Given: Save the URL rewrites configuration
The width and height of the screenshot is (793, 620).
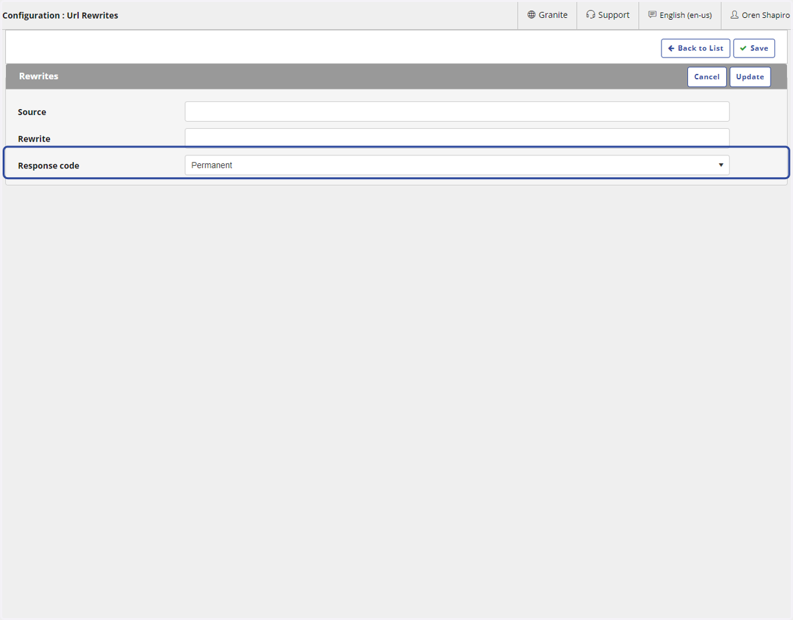Looking at the screenshot, I should [x=754, y=48].
